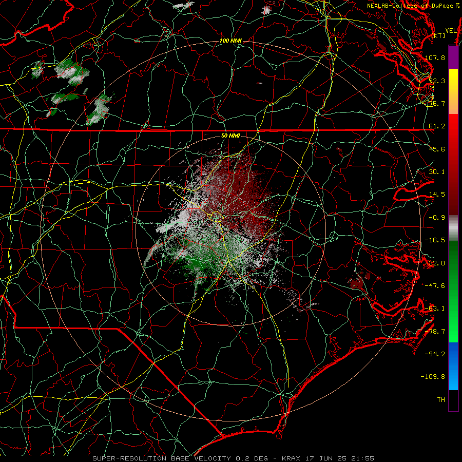Click the TH legend label
The width and height of the screenshot is (462, 462).
[x=441, y=400]
